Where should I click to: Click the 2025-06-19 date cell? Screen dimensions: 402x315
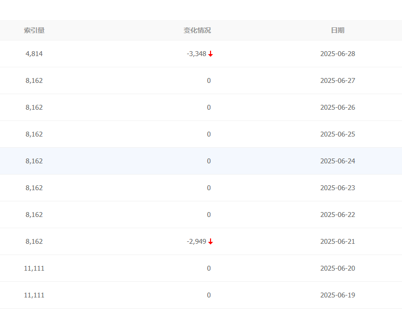click(338, 295)
